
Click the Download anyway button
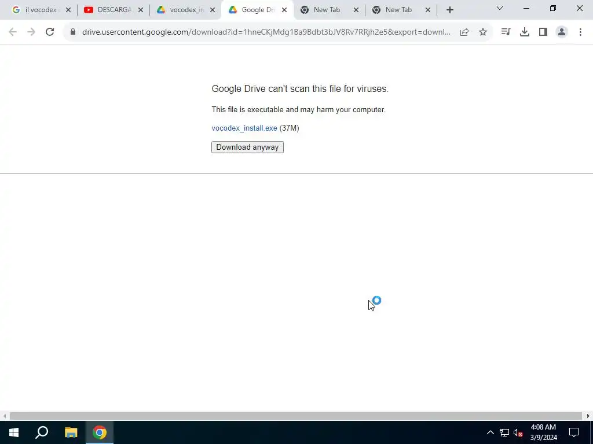click(x=247, y=147)
